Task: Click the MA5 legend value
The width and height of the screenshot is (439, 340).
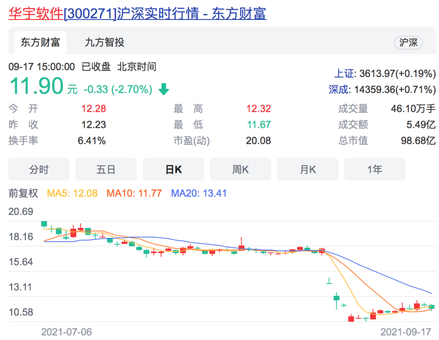Action: [x=72, y=193]
